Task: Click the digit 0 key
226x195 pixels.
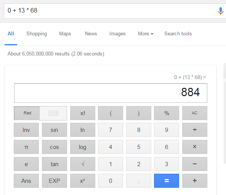Action: coord(111,181)
